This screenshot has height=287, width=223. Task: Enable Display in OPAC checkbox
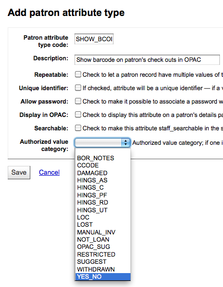(x=78, y=114)
